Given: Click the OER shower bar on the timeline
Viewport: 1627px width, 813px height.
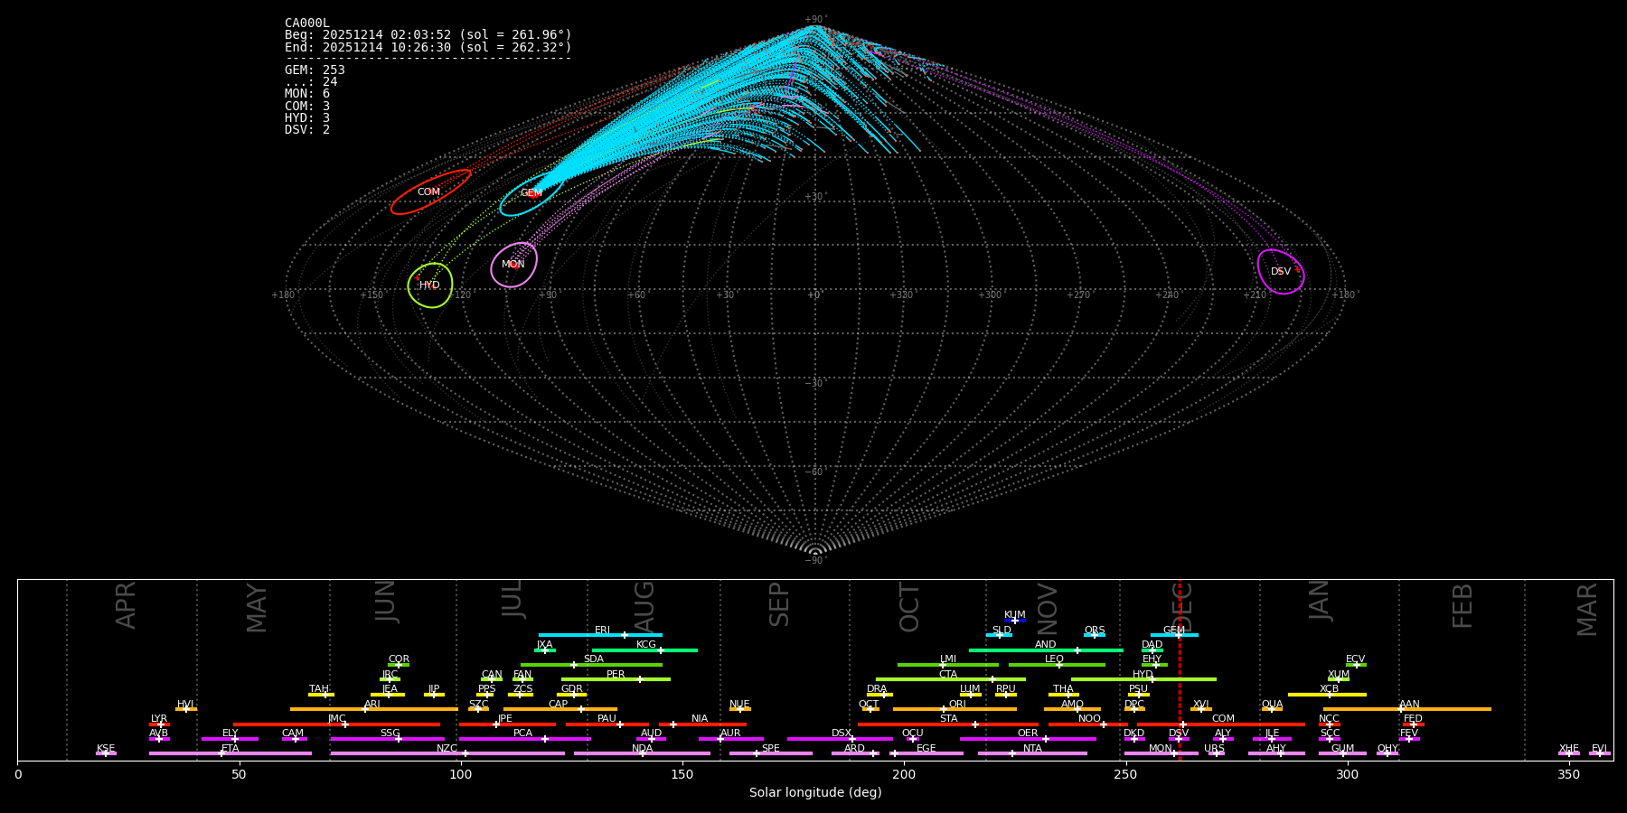Looking at the screenshot, I should 1028,739.
